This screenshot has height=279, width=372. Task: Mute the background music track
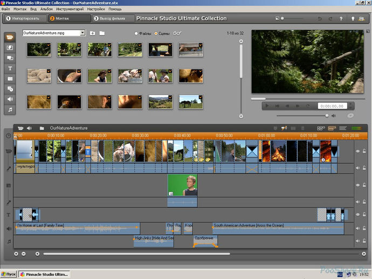coord(357,241)
